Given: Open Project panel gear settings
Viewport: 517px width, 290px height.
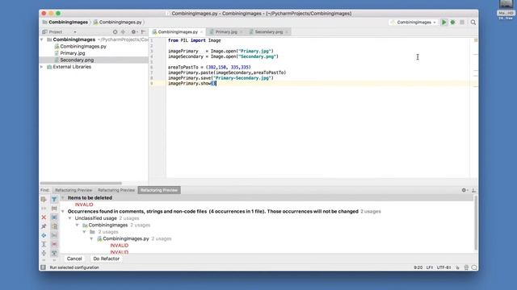Looking at the screenshot, I should (134, 32).
